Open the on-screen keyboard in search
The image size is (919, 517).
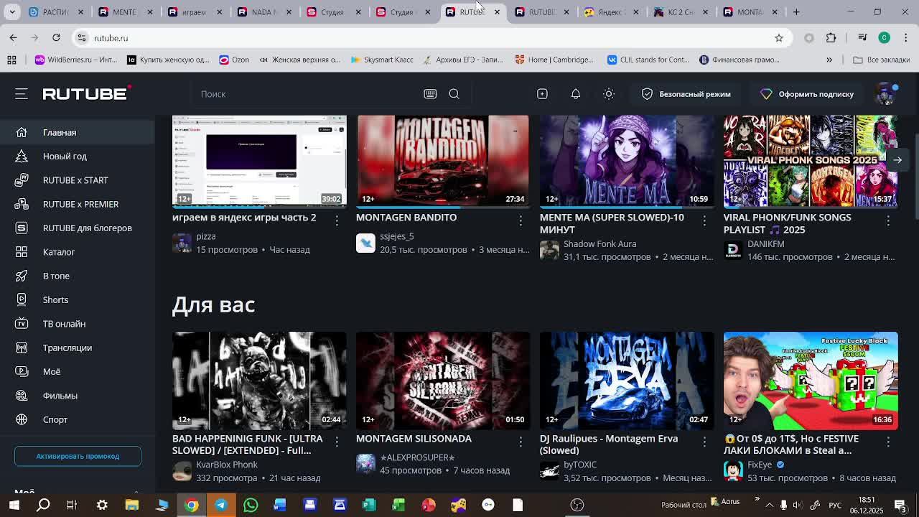430,94
